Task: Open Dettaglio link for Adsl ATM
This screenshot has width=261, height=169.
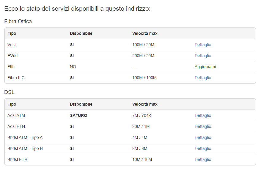Action: (x=203, y=115)
